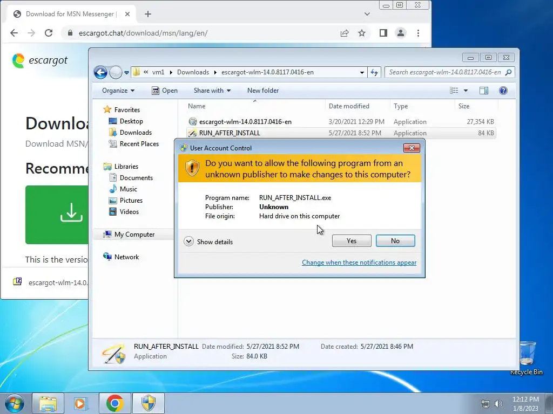Image resolution: width=553 pixels, height=414 pixels.
Task: Click Yes in the User Account Control dialog
Action: click(351, 241)
